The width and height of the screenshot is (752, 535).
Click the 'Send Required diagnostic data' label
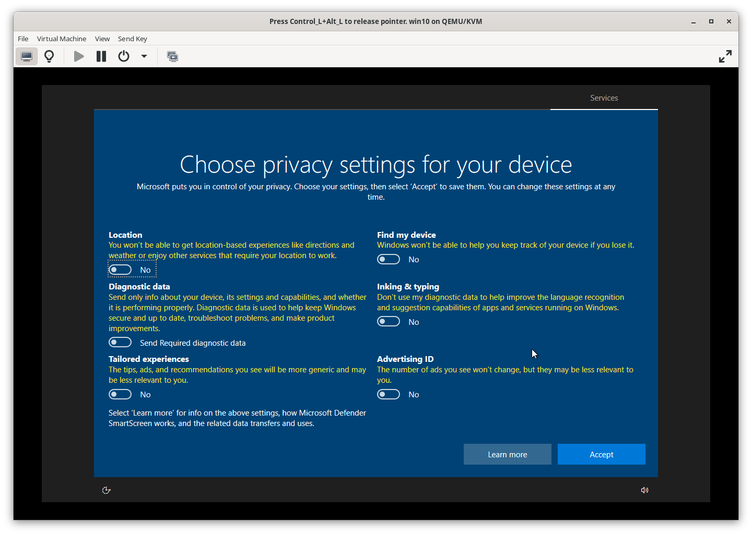click(x=193, y=343)
